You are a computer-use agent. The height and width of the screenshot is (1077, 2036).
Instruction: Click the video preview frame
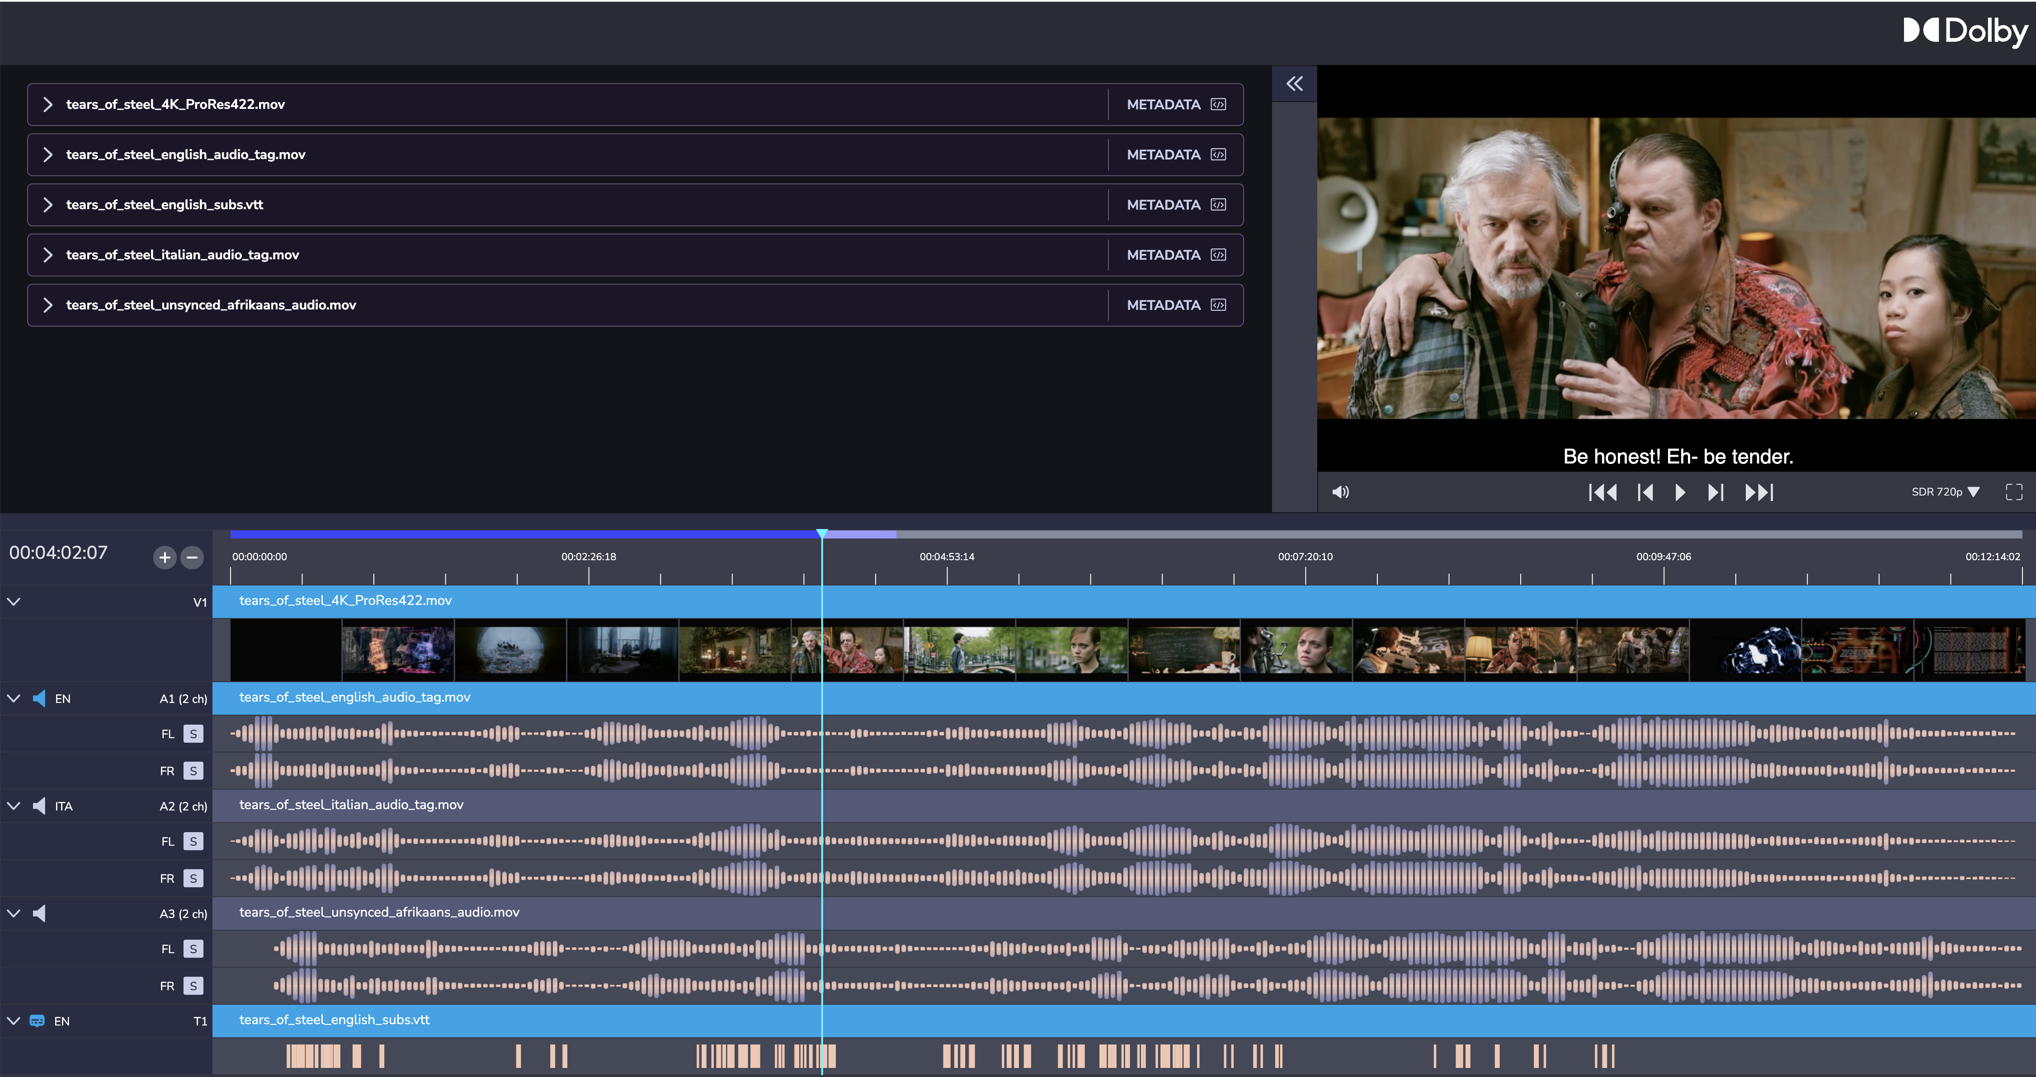click(x=1676, y=268)
